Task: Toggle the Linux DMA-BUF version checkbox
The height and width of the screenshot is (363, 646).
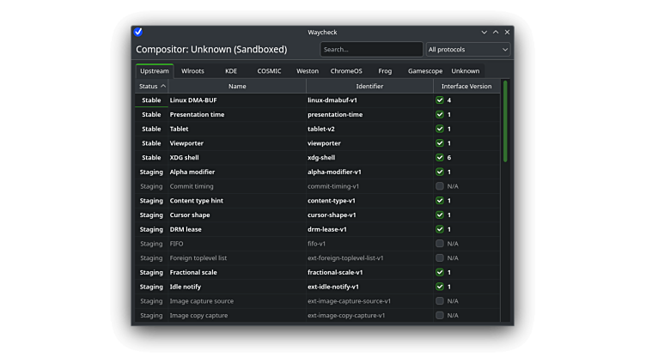Action: point(440,100)
